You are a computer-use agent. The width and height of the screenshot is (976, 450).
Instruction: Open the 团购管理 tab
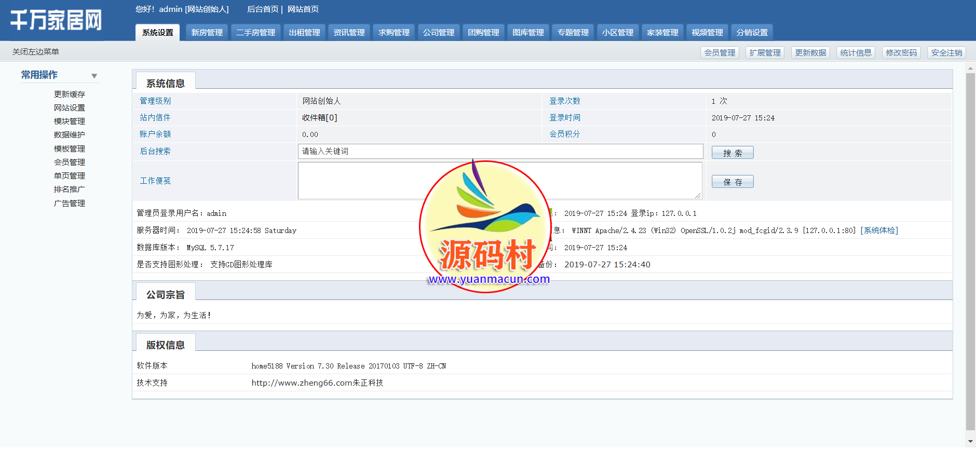pos(483,33)
